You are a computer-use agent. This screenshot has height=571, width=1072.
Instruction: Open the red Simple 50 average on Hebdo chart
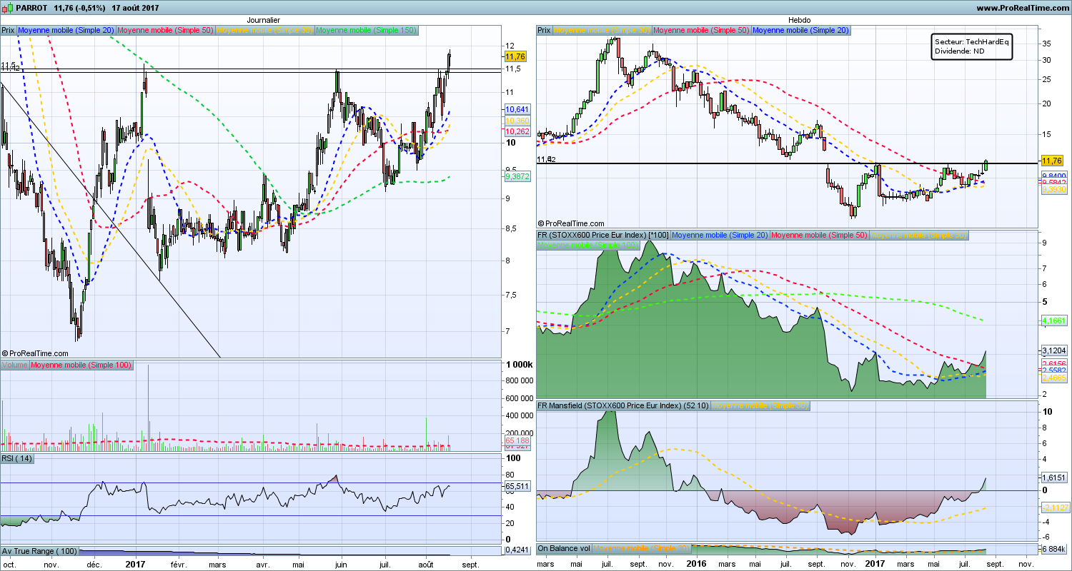(x=701, y=31)
